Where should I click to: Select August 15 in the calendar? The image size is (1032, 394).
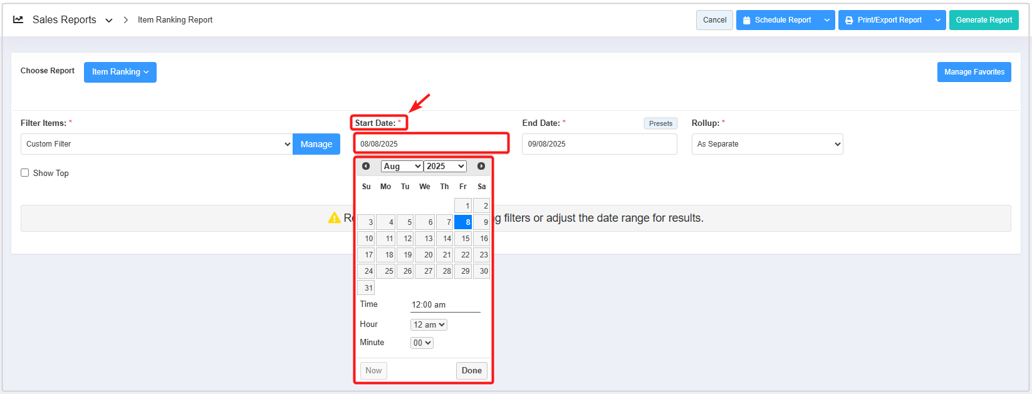point(463,238)
